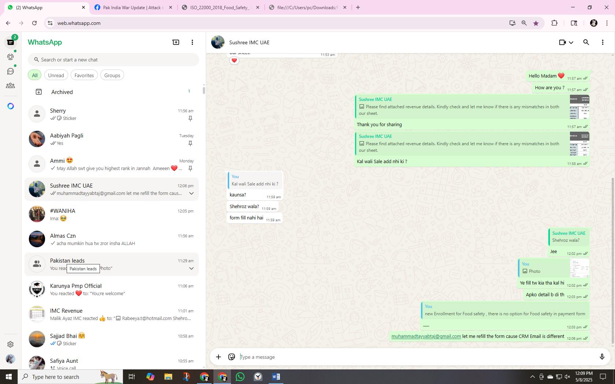Click the pin icon on the Ammi chat
The height and width of the screenshot is (384, 615).
(x=190, y=169)
